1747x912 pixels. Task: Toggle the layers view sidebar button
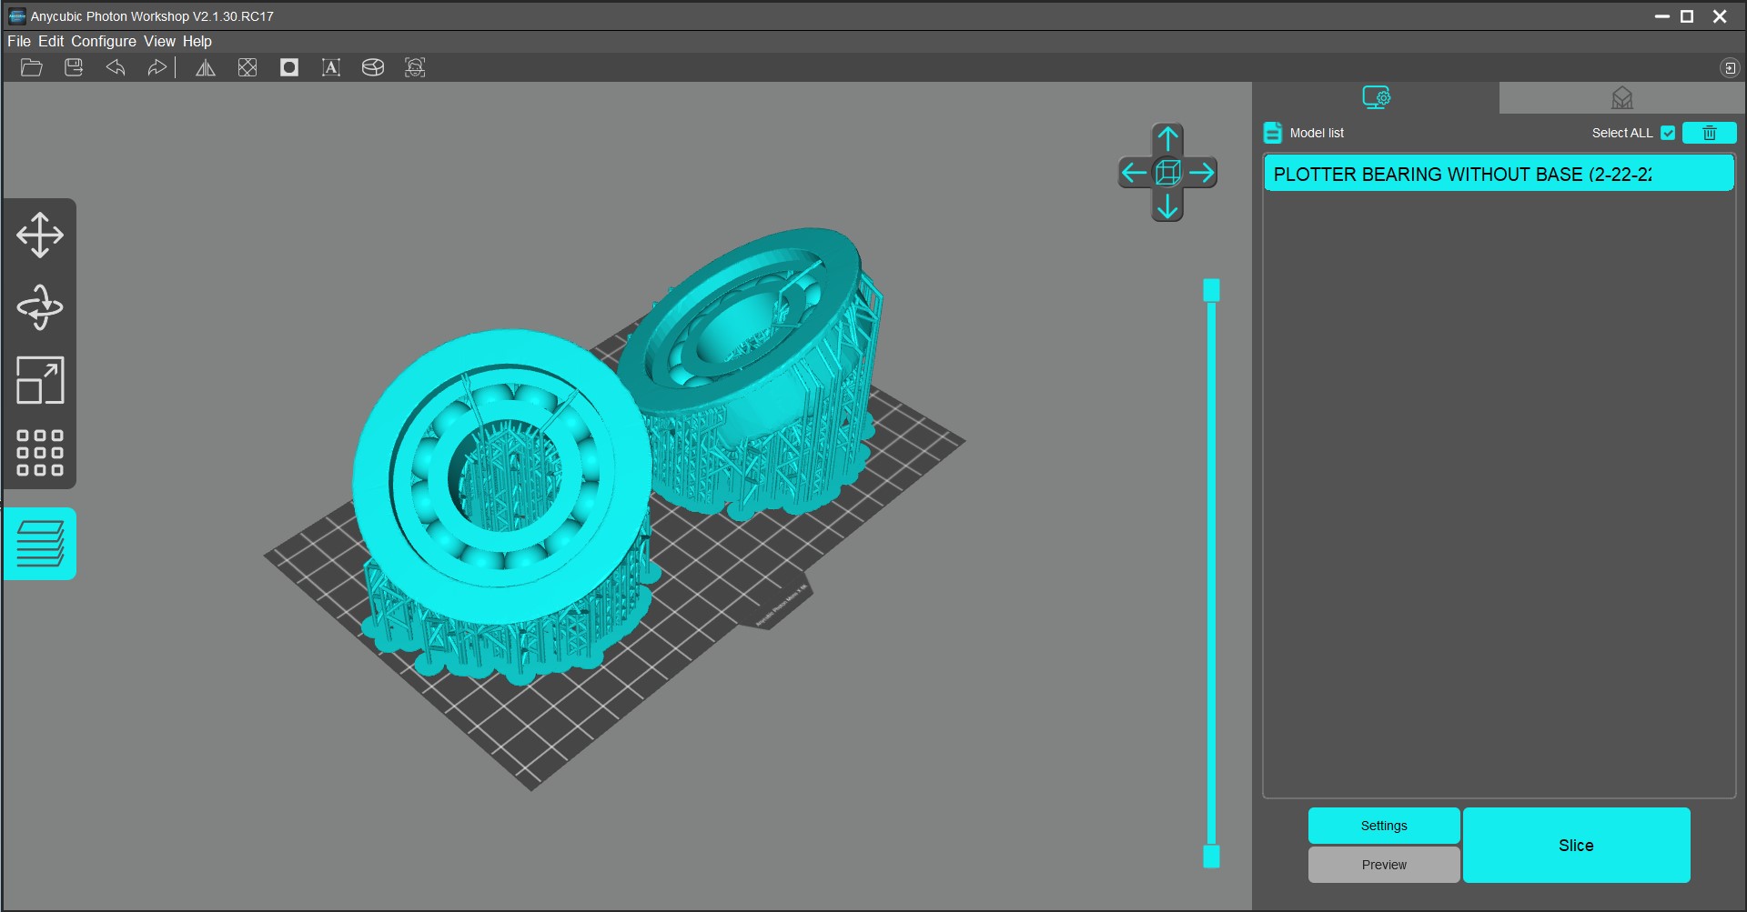point(40,544)
